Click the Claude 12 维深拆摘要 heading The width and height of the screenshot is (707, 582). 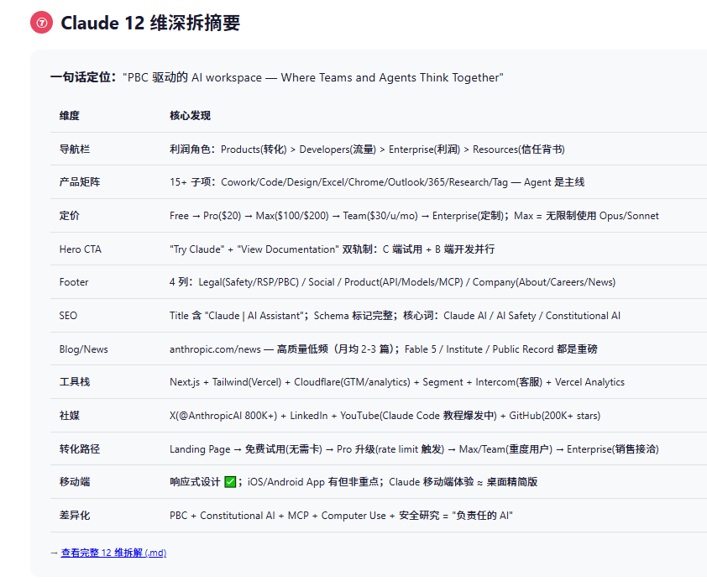coord(150,23)
